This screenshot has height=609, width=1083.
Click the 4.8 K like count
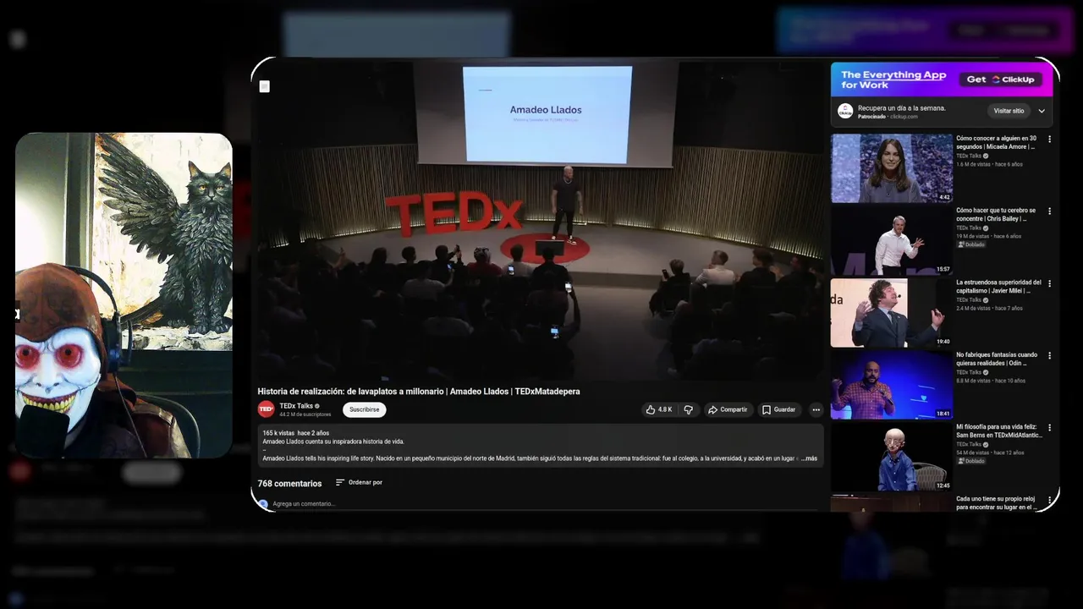coord(665,409)
